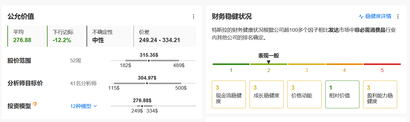Open the 财务稳健状况 panel three-dot menu
410x122 pixels.
398,16
